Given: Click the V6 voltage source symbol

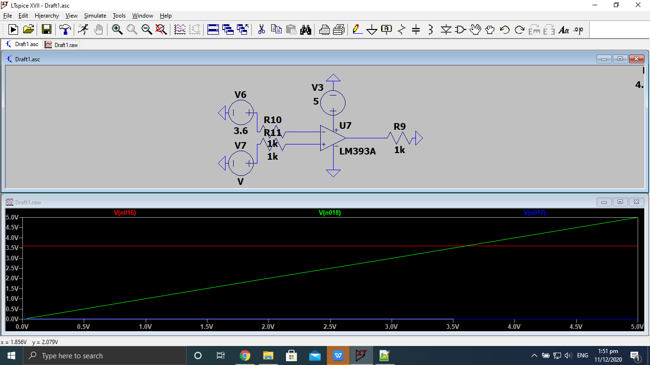Looking at the screenshot, I should click(241, 113).
